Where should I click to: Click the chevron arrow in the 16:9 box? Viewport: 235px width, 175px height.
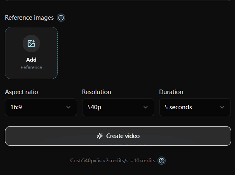[68, 107]
